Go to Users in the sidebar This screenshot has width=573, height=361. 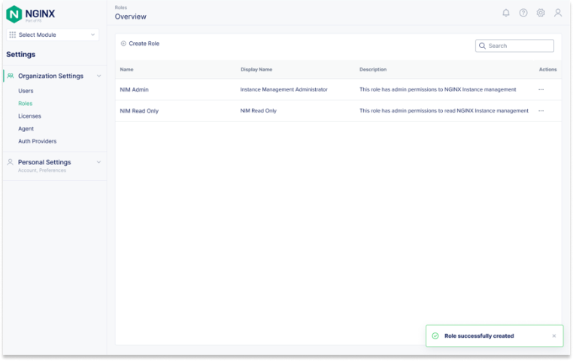[26, 91]
